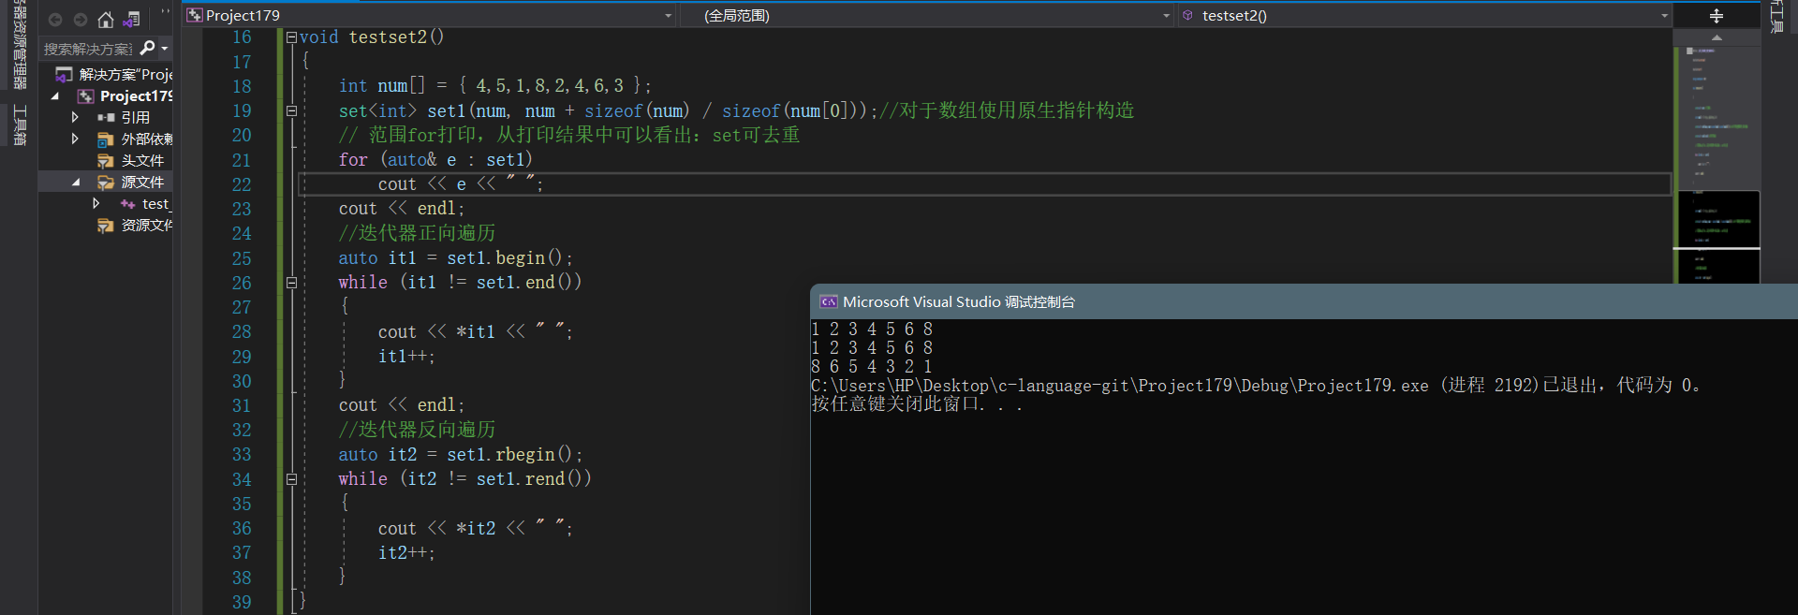1798x615 pixels.
Task: Select the Project179 tree item
Action: (137, 96)
